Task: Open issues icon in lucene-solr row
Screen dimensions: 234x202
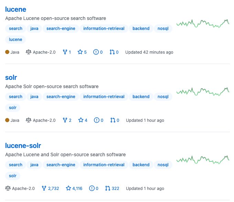Action: tap(92, 188)
